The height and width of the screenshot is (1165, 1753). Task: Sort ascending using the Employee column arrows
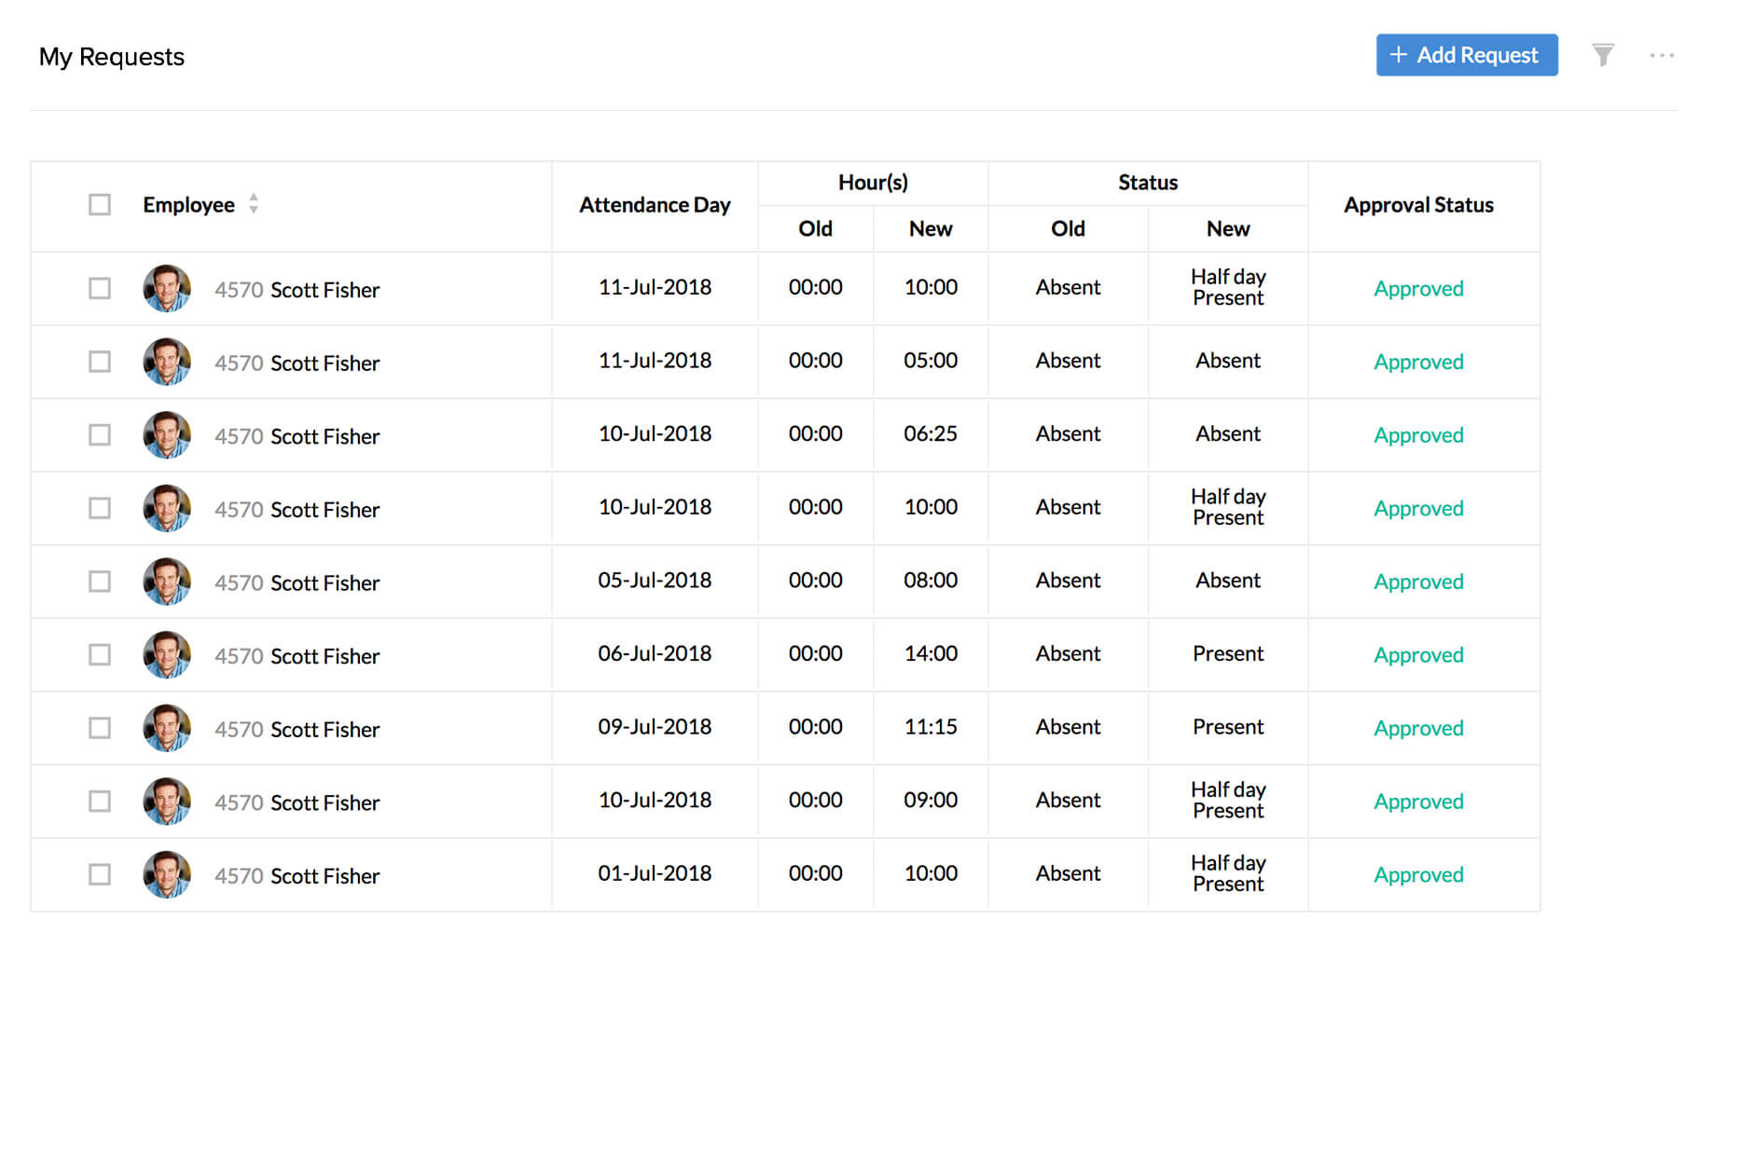(x=254, y=199)
